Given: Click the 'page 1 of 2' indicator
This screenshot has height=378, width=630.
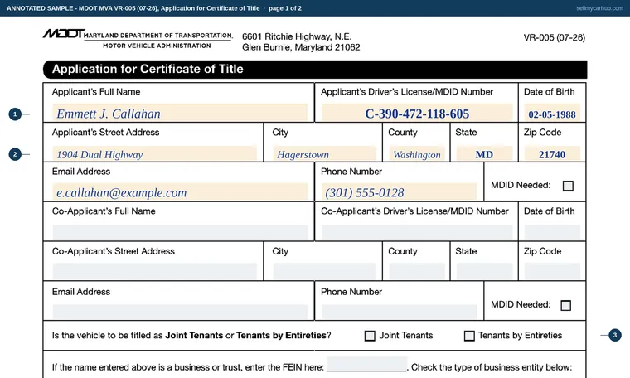Looking at the screenshot, I should coord(285,8).
